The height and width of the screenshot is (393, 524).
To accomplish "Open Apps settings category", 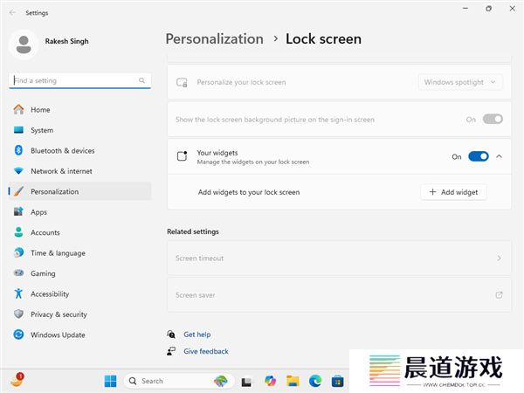I will click(80, 211).
